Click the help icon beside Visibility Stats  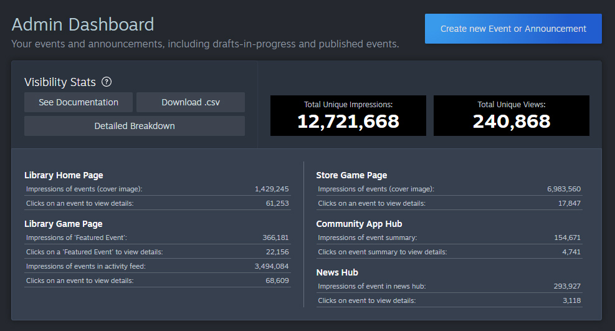point(107,82)
